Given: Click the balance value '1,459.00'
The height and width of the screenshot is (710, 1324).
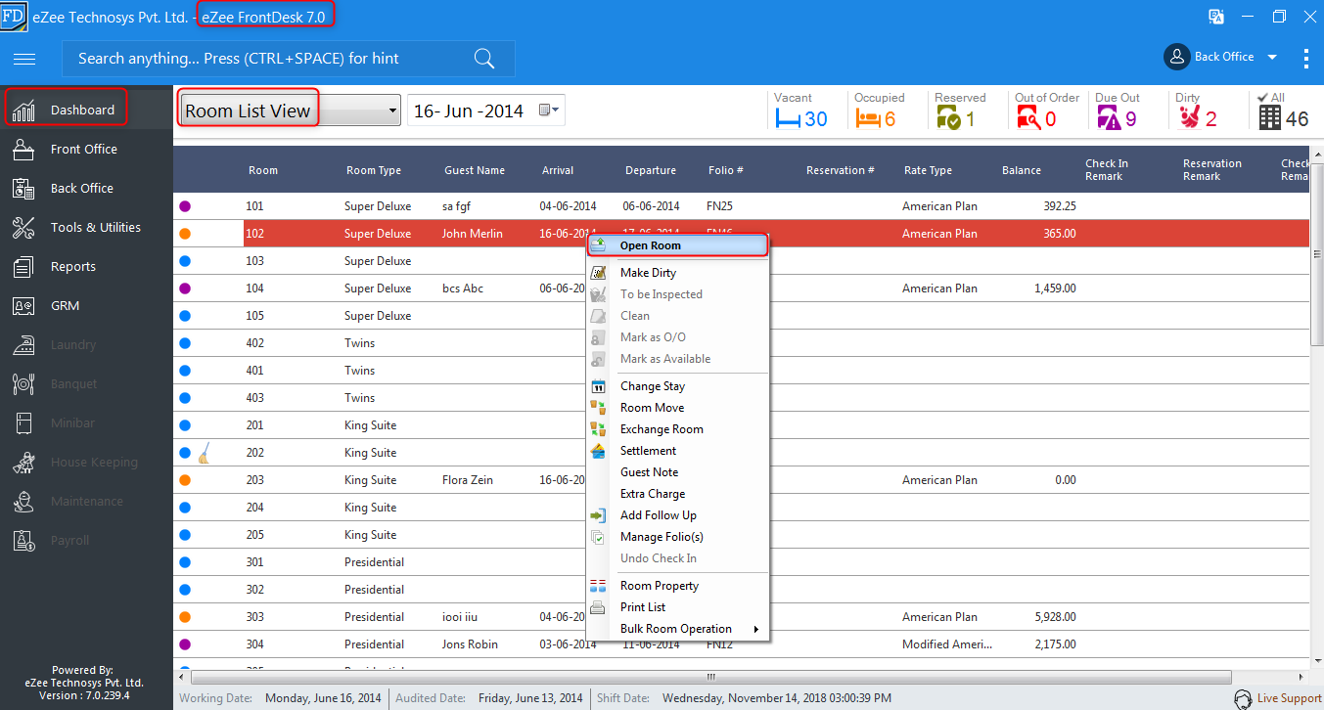Looking at the screenshot, I should click(1055, 288).
